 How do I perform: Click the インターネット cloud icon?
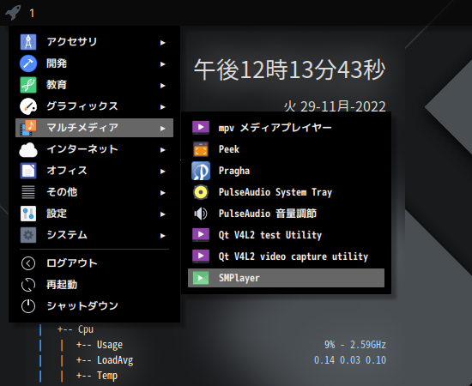[28, 149]
